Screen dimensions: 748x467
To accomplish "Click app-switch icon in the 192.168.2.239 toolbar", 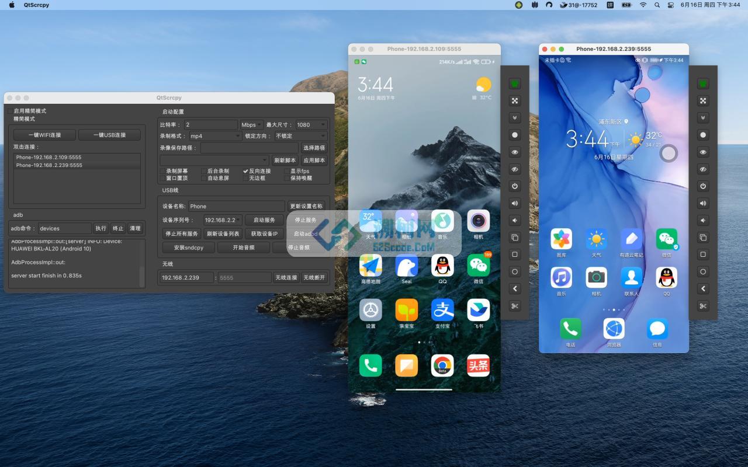I will 703,238.
